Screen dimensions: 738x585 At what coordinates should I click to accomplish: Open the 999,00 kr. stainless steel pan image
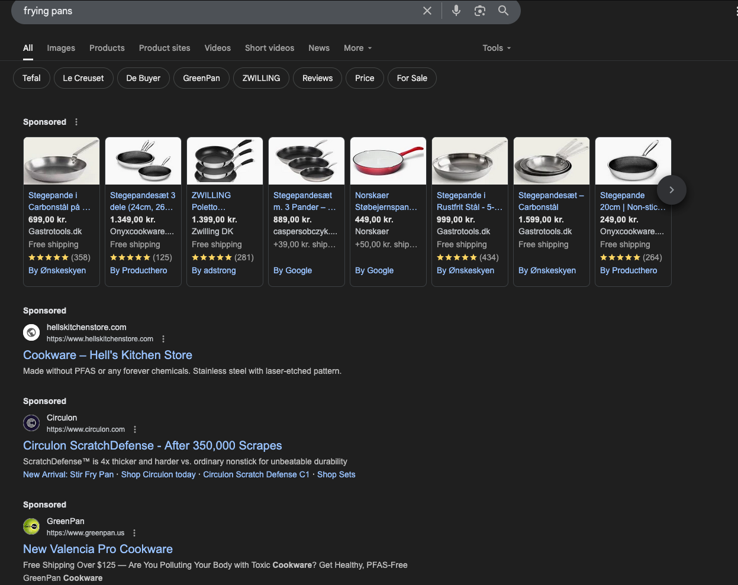[x=470, y=161]
